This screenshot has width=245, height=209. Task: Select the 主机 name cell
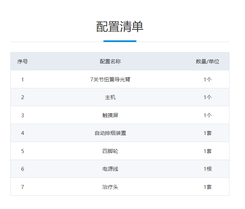pyautogui.click(x=110, y=97)
